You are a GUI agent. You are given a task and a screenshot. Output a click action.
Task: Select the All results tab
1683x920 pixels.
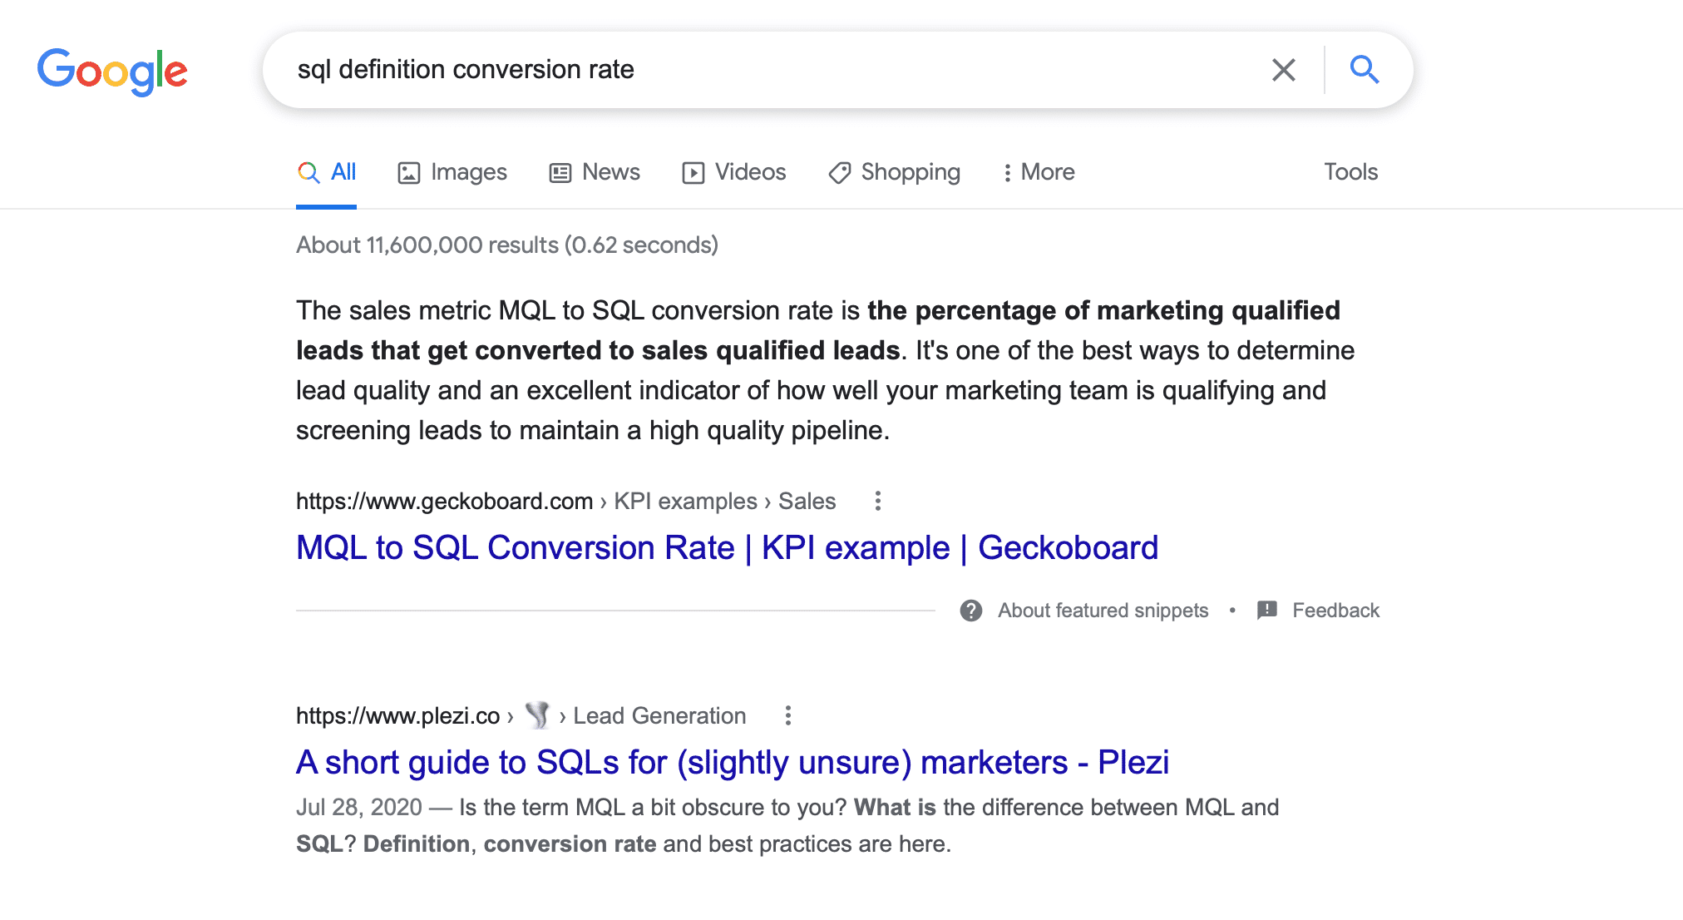(327, 172)
